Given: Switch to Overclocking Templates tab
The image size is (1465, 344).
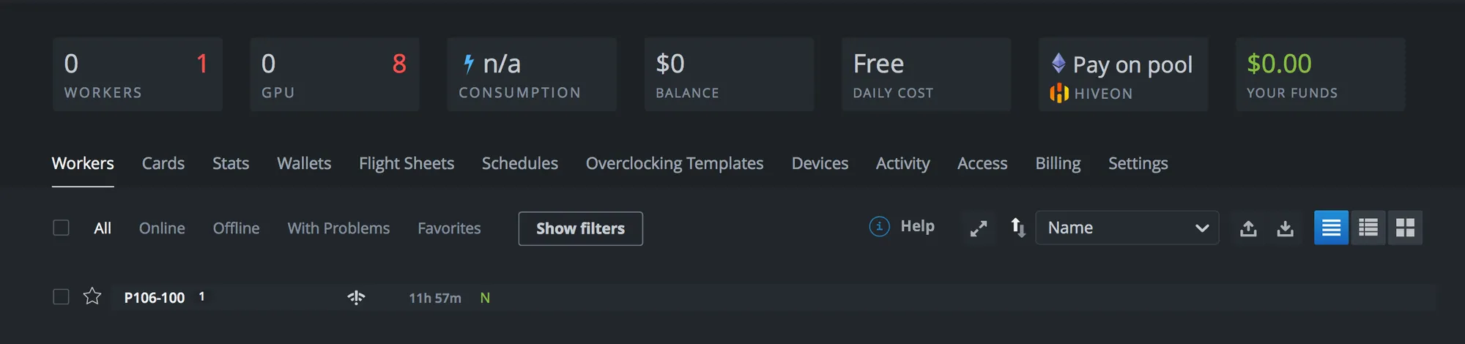Looking at the screenshot, I should coord(674,163).
